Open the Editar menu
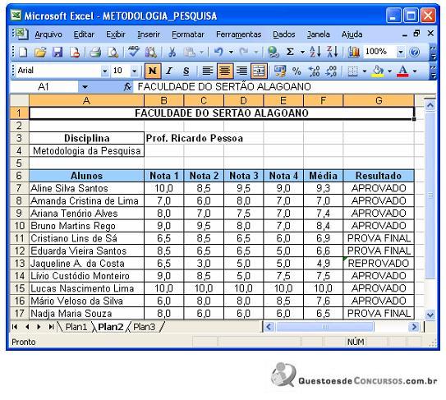This screenshot has width=446, height=400. point(84,34)
